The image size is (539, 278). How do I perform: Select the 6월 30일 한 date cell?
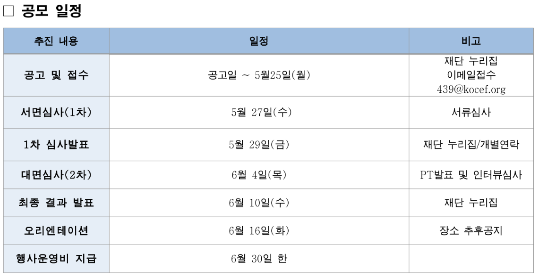click(259, 259)
